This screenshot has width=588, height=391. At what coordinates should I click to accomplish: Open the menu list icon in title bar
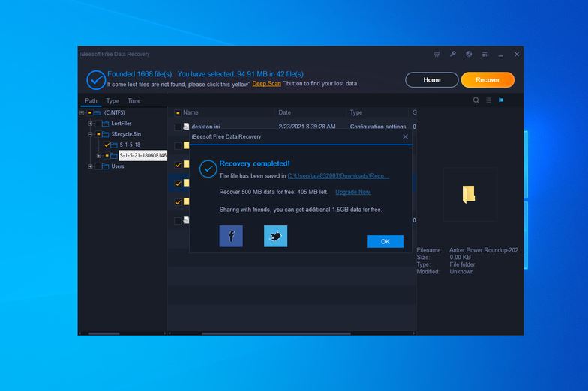point(484,54)
